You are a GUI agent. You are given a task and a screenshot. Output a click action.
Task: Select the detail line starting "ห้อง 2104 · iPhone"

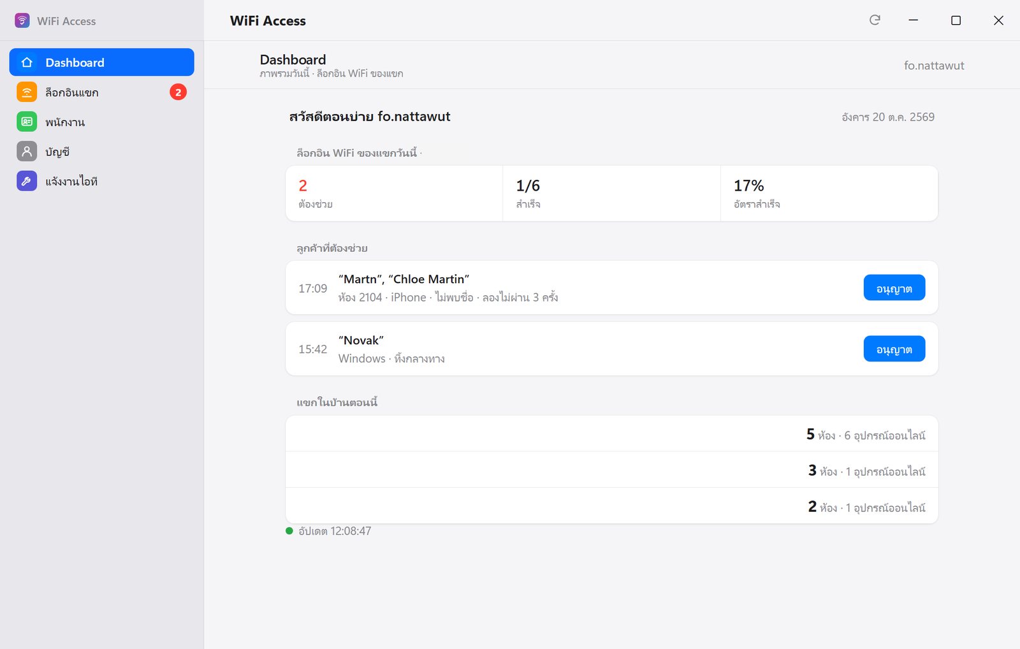click(448, 297)
